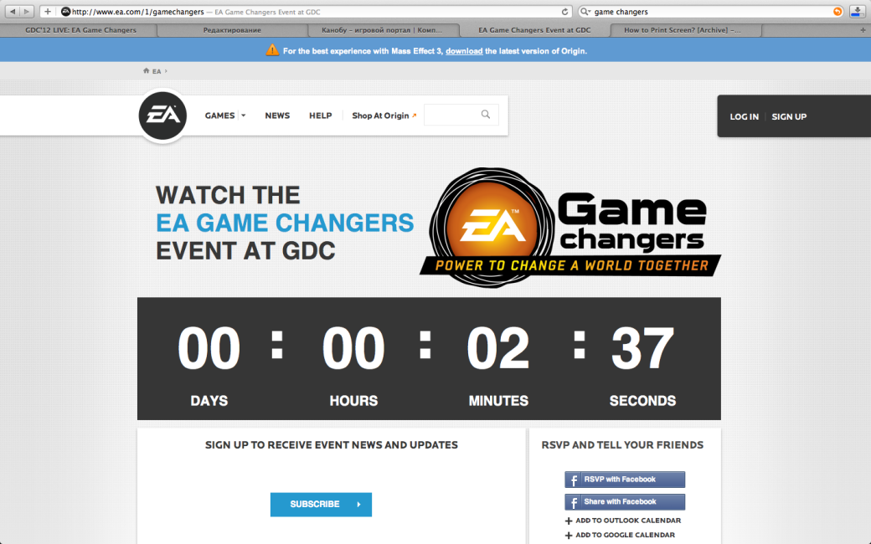Click the EA Game Changers logo graphic

click(x=570, y=227)
